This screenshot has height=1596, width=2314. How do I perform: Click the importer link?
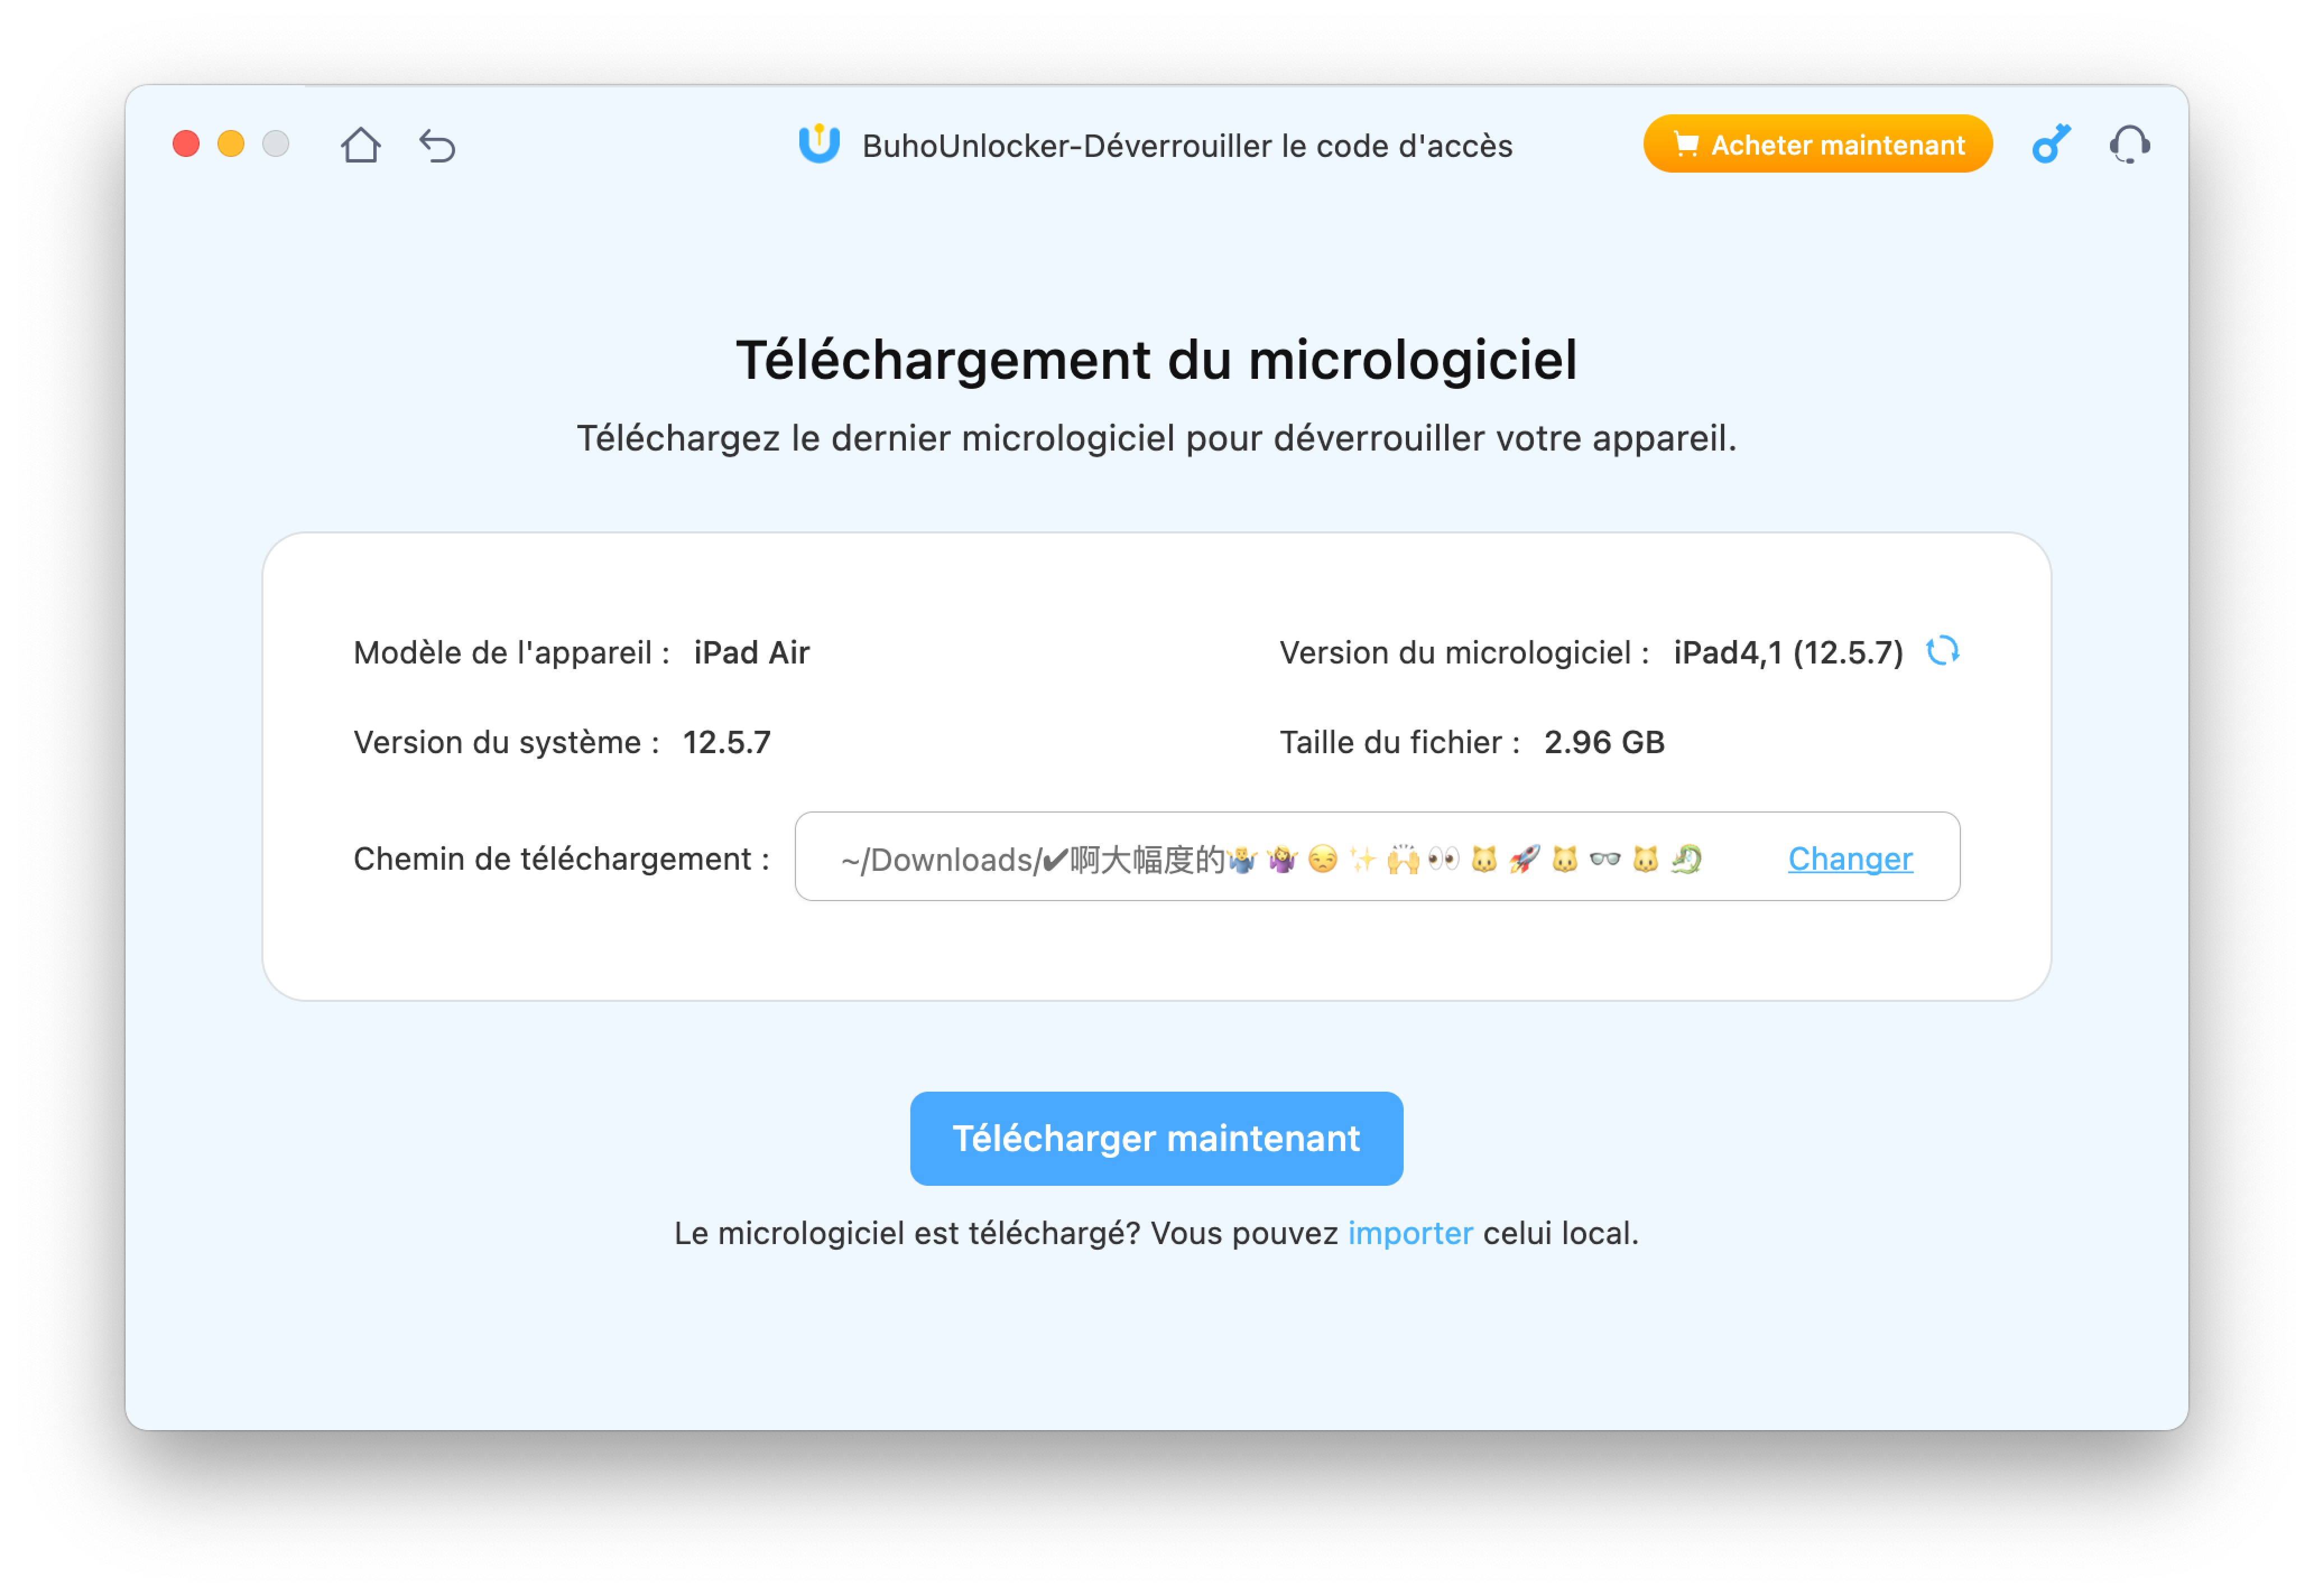click(x=1410, y=1233)
